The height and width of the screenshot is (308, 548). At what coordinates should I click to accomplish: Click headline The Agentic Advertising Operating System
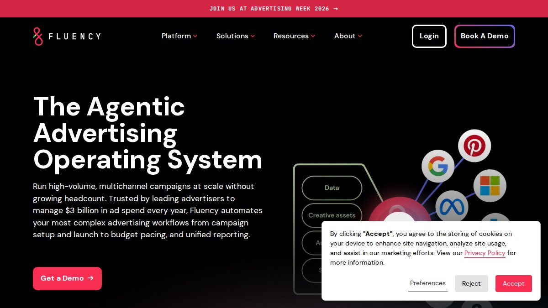click(x=148, y=133)
